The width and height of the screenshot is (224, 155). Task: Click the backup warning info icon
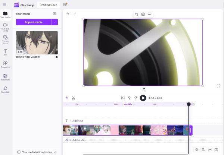coord(19,152)
